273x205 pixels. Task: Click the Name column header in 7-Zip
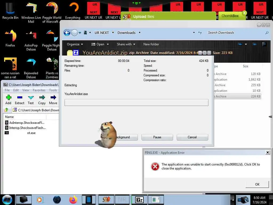pyautogui.click(x=25, y=117)
